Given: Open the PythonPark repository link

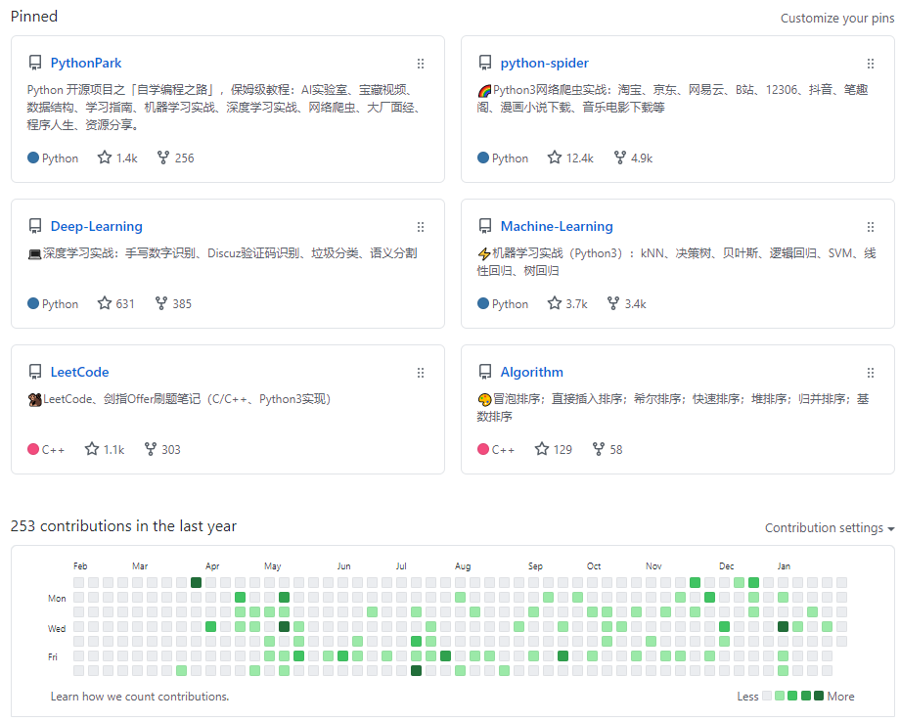Looking at the screenshot, I should coord(86,64).
